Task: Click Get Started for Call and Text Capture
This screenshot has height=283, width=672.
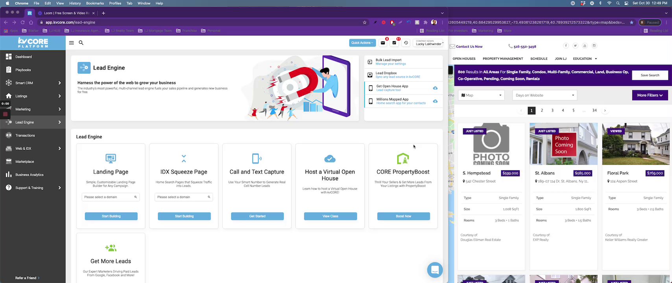Action: click(257, 216)
